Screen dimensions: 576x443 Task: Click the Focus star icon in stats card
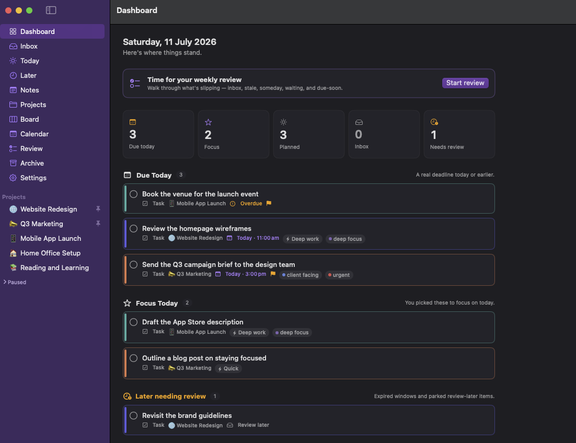coord(208,122)
